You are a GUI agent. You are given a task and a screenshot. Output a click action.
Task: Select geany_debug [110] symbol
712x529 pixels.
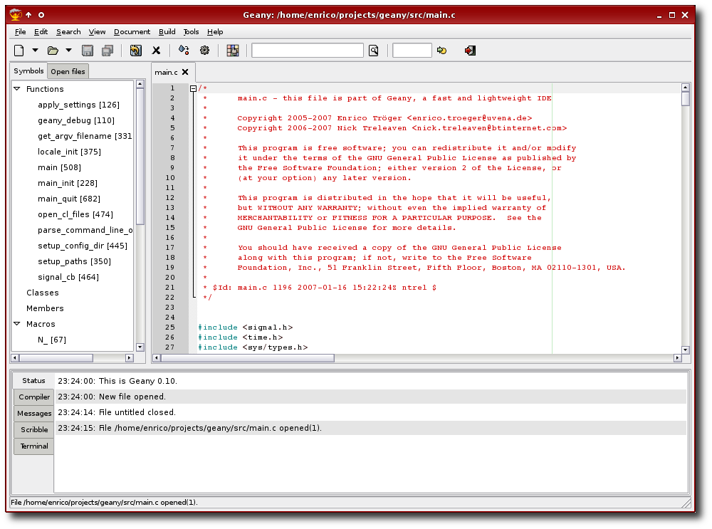click(x=76, y=120)
